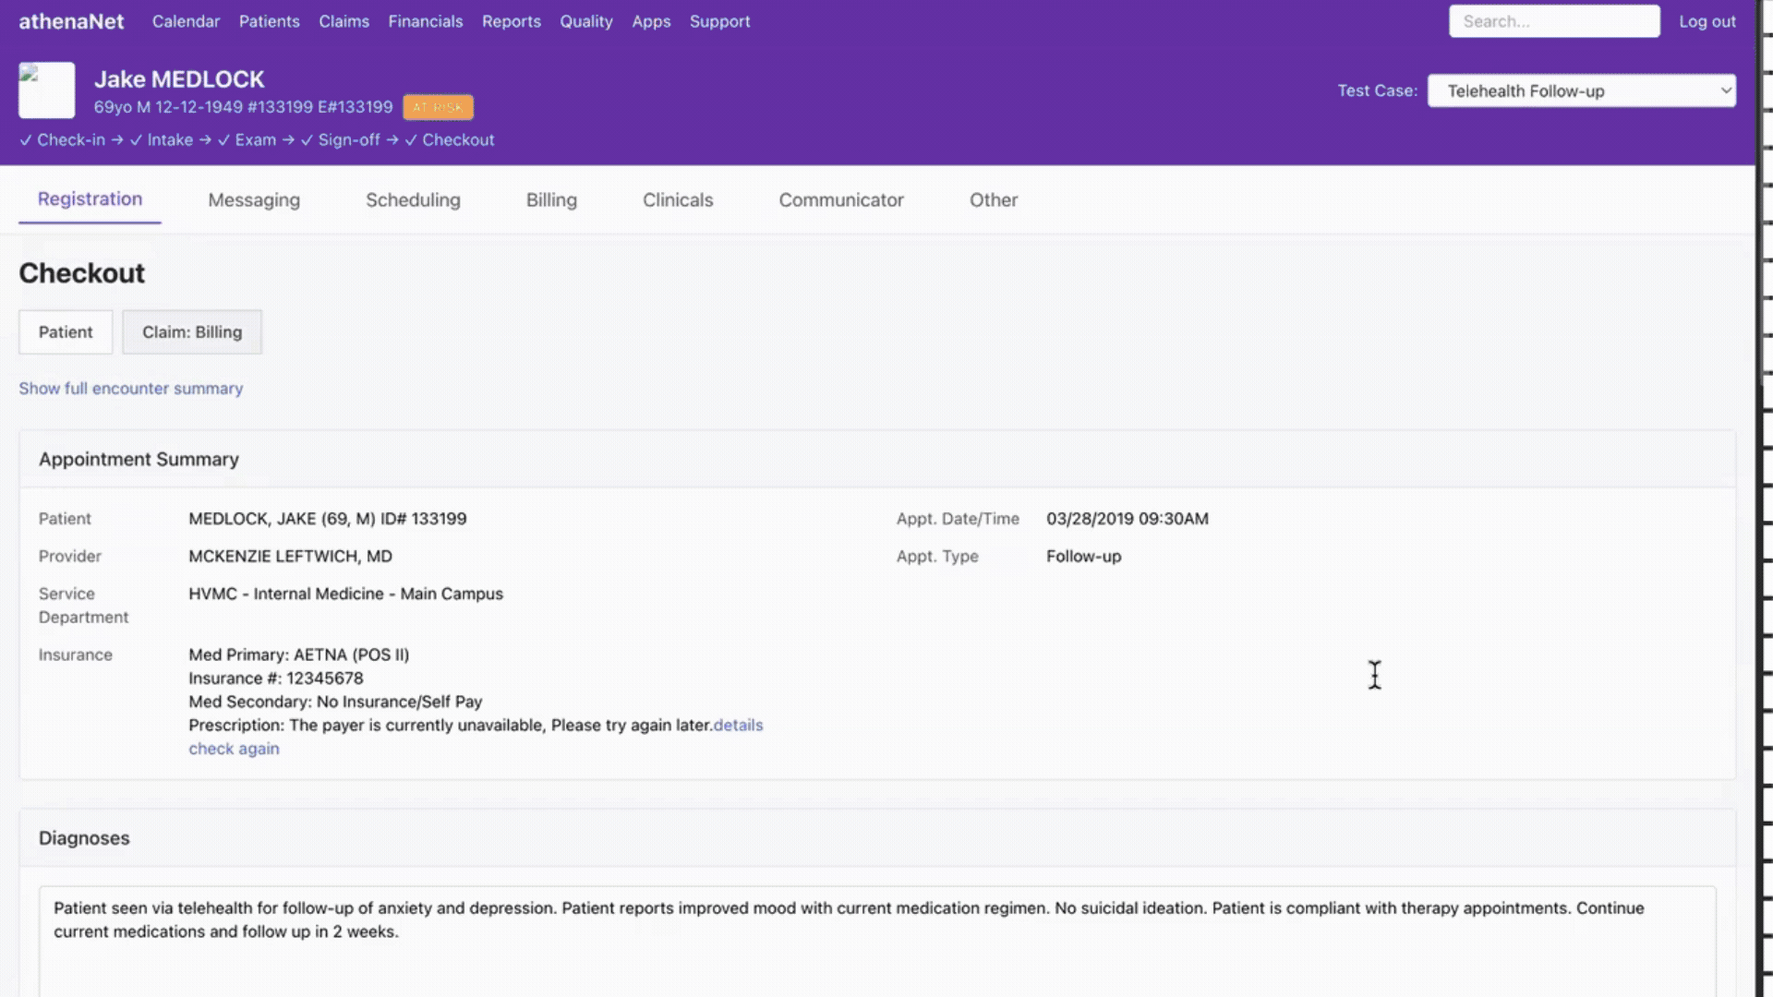This screenshot has height=997, width=1773.
Task: Switch to the Clinicals tab
Action: 677,199
